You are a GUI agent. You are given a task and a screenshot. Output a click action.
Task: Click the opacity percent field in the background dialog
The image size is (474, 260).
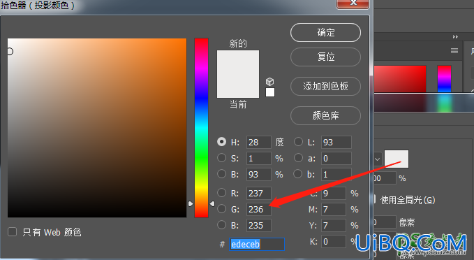tap(385, 178)
